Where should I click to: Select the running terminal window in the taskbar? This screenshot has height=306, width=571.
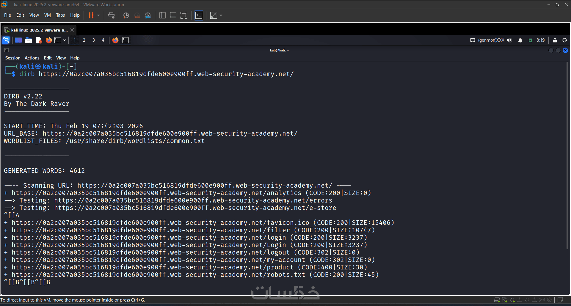pos(126,40)
